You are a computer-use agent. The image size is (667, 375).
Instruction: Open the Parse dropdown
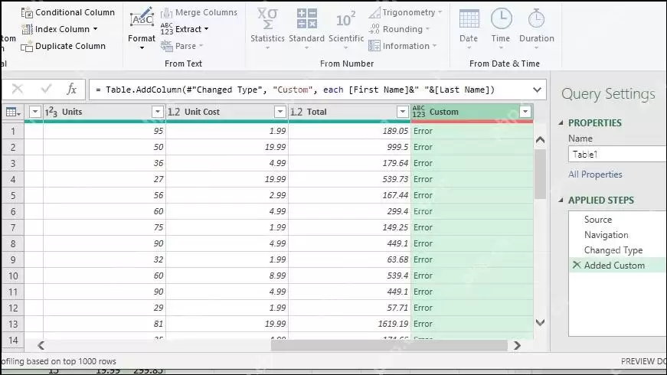201,46
